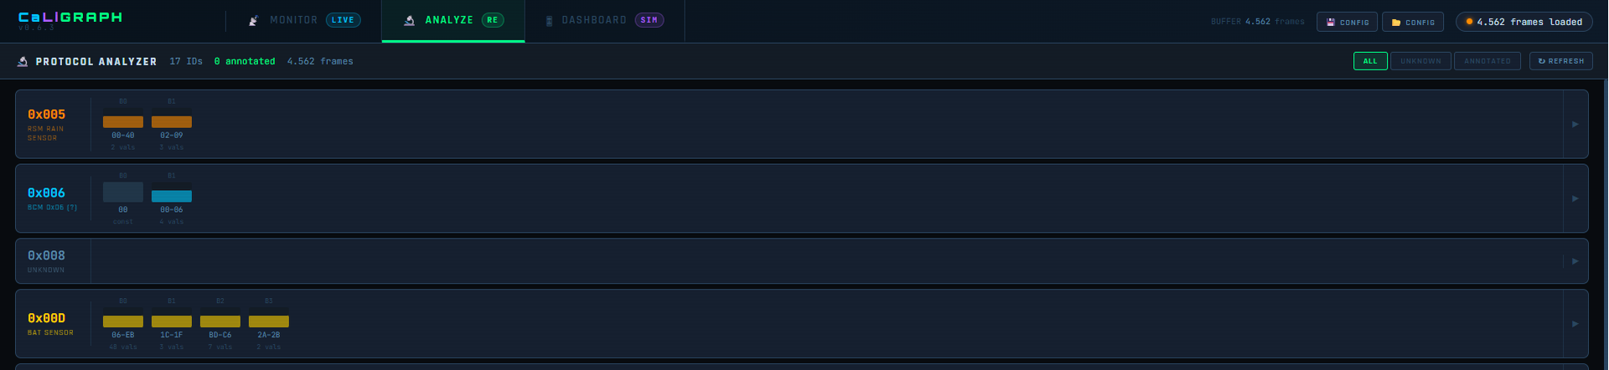Image resolution: width=1609 pixels, height=370 pixels.
Task: Expand the 0x006 BCM row arrow
Action: coord(1575,198)
